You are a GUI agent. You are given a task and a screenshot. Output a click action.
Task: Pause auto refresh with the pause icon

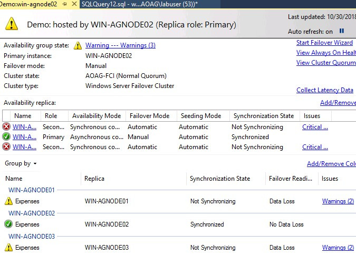pyautogui.click(x=341, y=31)
